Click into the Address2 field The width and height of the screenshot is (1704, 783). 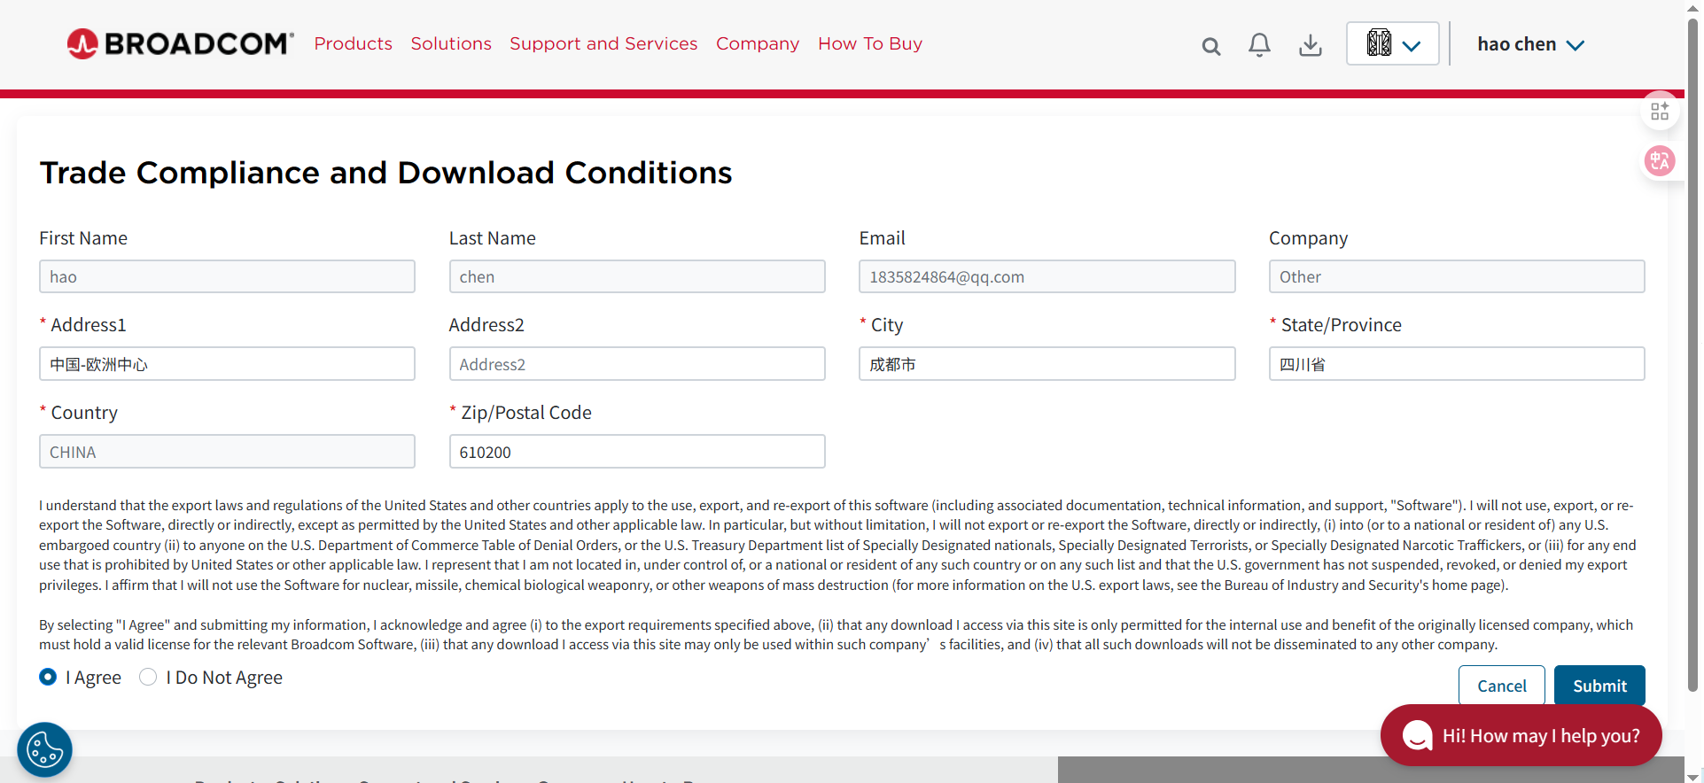(x=637, y=364)
